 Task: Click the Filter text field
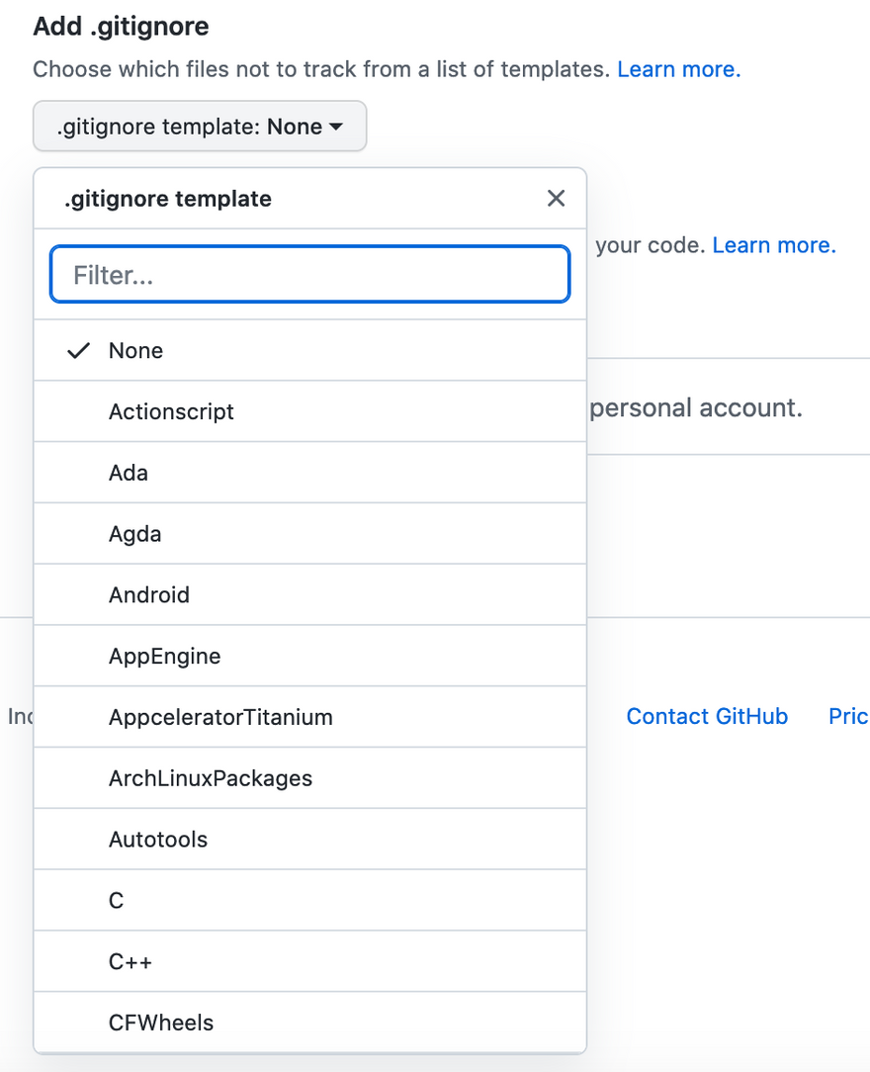(309, 275)
